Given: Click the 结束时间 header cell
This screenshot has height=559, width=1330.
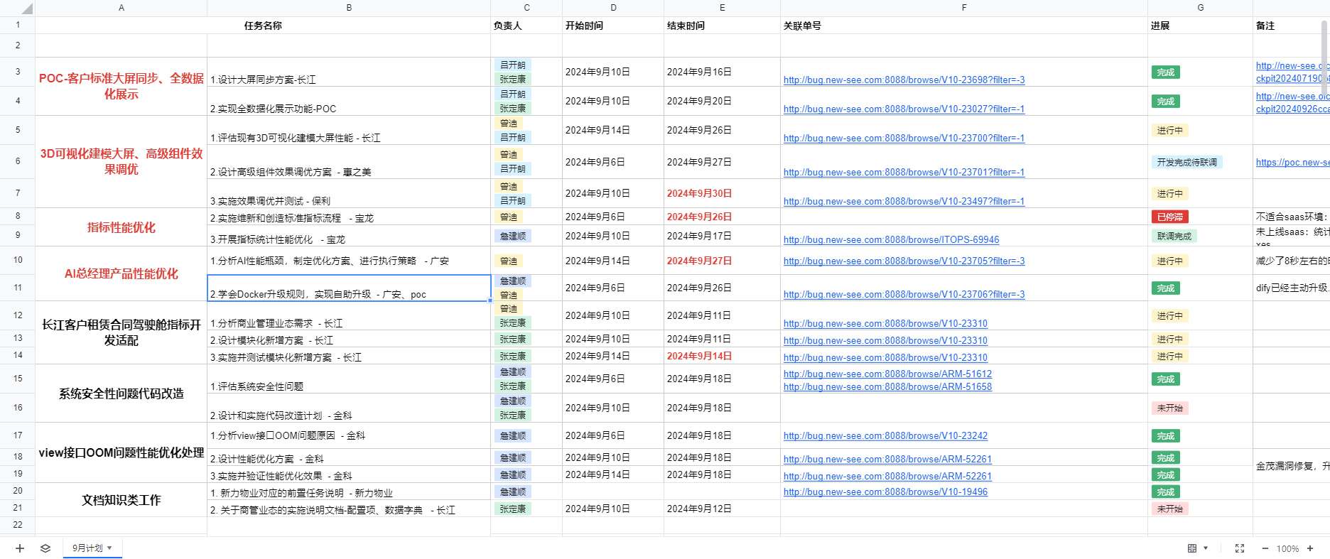Looking at the screenshot, I should pyautogui.click(x=722, y=26).
